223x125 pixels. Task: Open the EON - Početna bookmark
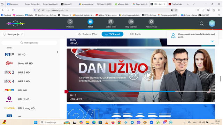click(x=149, y=15)
